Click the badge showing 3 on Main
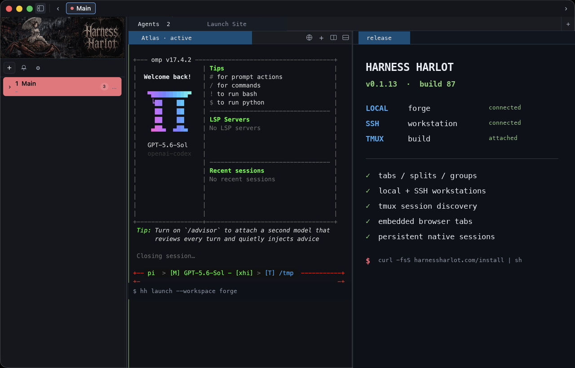 click(104, 87)
